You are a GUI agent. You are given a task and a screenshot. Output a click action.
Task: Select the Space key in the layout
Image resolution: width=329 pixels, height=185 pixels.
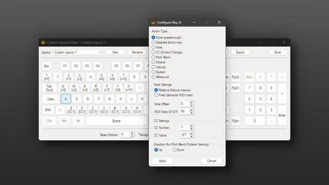pyautogui.click(x=116, y=121)
